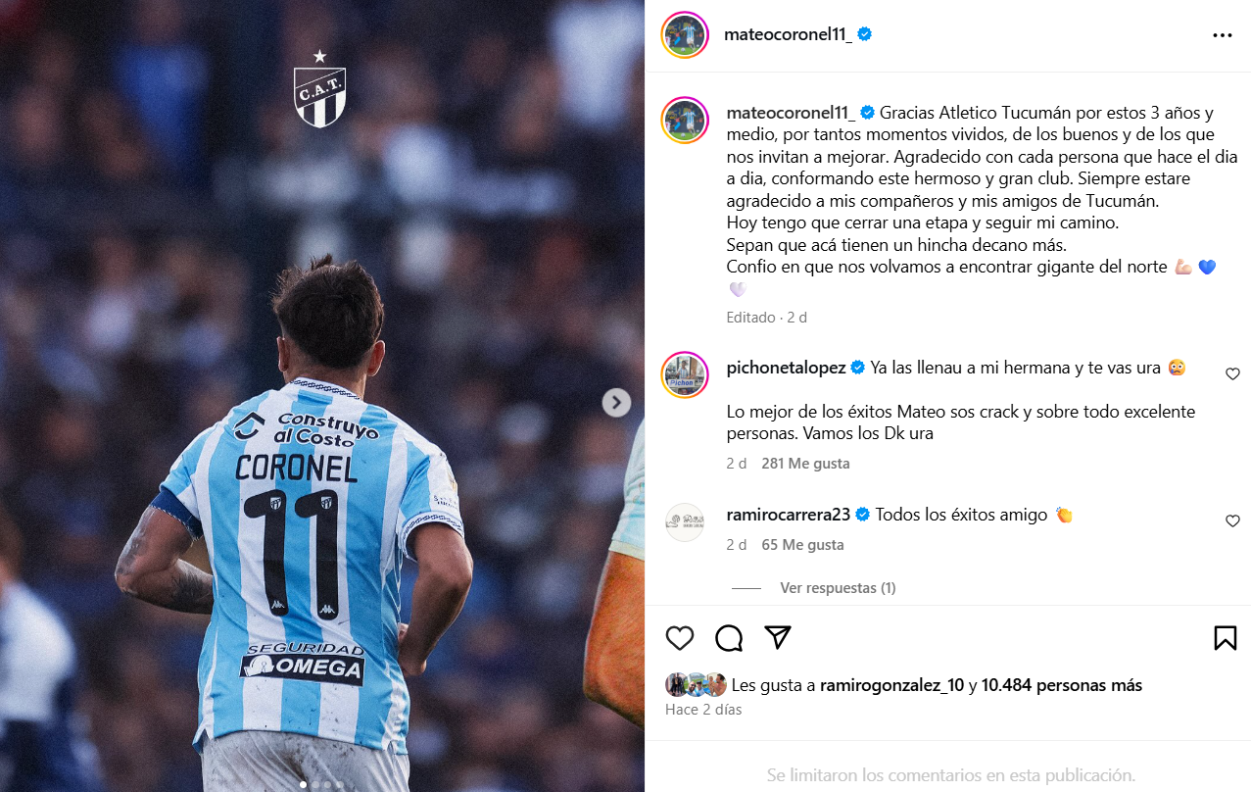View 65 Me gusta on second comment
Image resolution: width=1251 pixels, height=792 pixels.
tap(802, 545)
